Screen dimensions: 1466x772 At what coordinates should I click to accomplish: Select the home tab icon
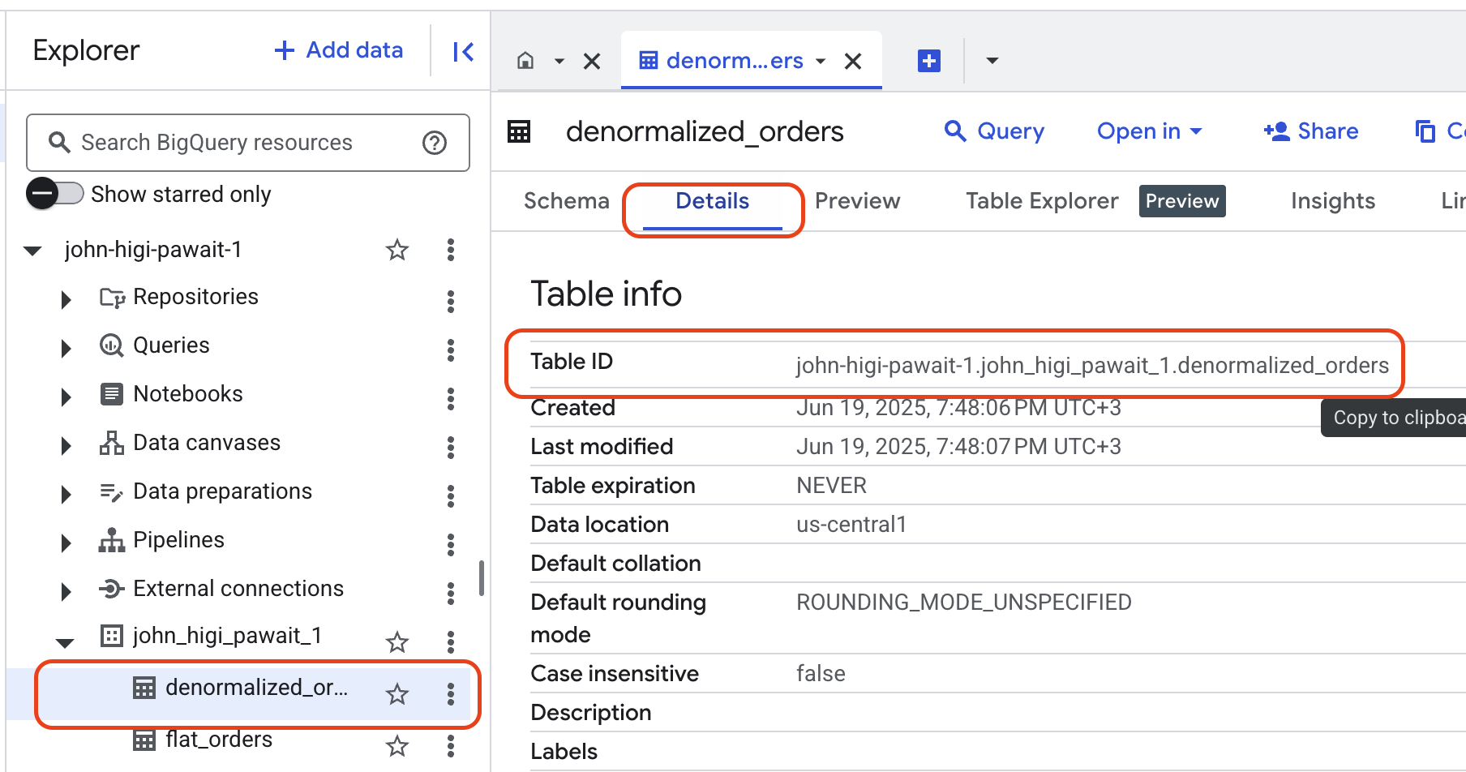point(527,60)
